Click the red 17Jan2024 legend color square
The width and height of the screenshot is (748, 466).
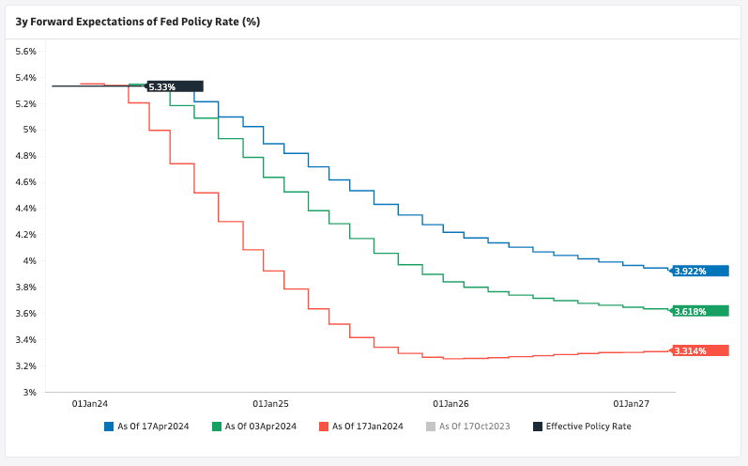[x=324, y=427]
